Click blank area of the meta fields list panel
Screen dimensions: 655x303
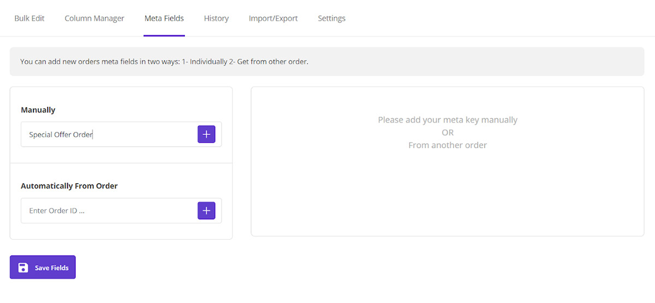point(448,196)
